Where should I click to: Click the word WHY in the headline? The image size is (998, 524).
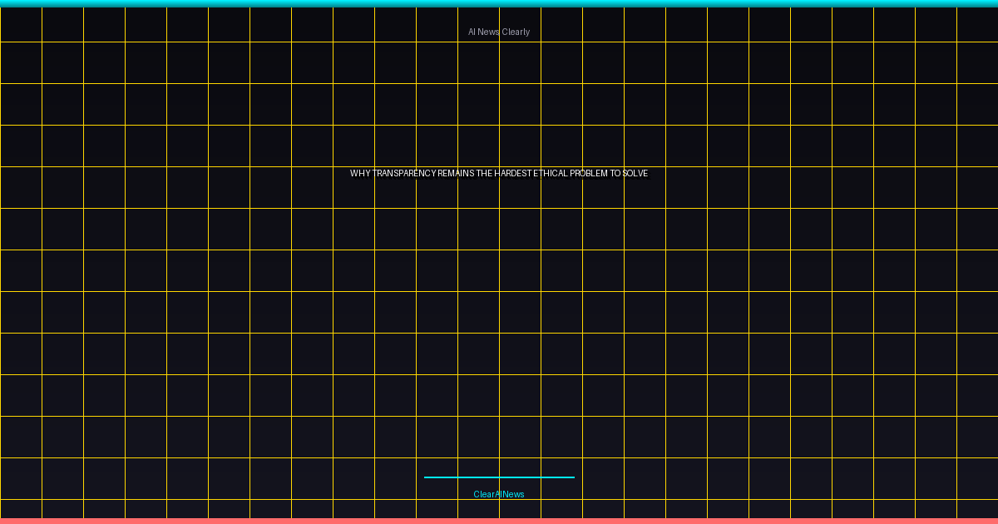tap(359, 173)
